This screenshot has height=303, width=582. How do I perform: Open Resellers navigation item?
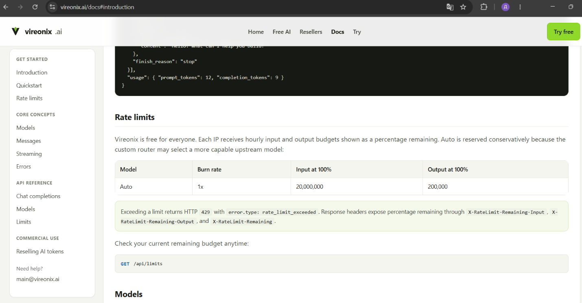click(311, 32)
